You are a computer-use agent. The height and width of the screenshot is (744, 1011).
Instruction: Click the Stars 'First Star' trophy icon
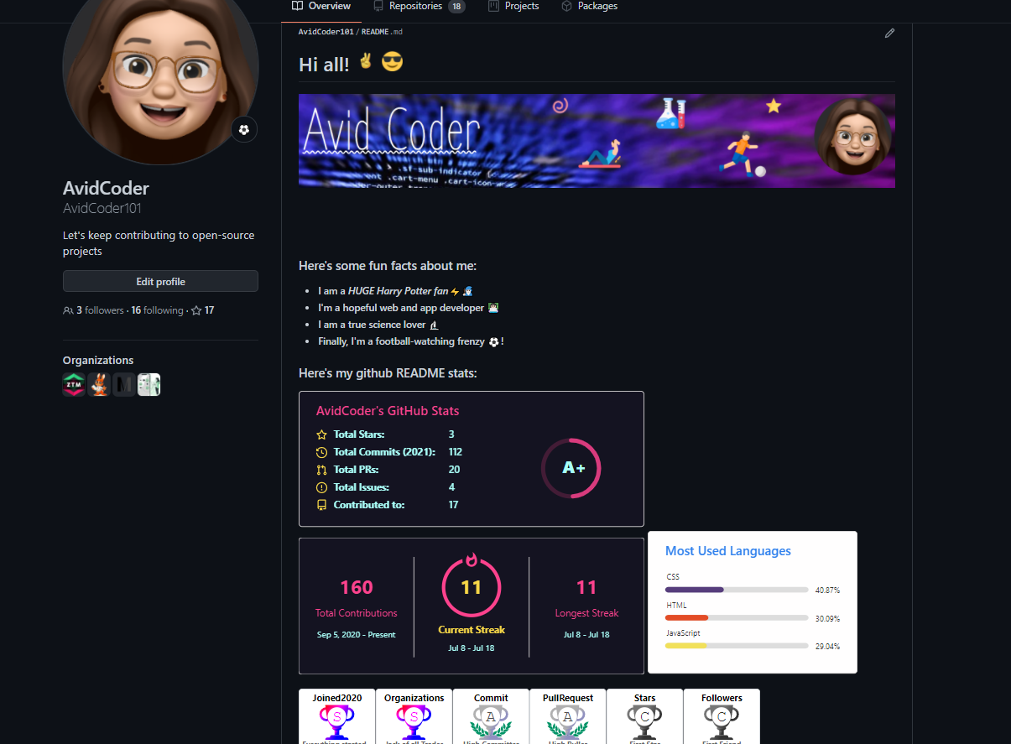(644, 720)
